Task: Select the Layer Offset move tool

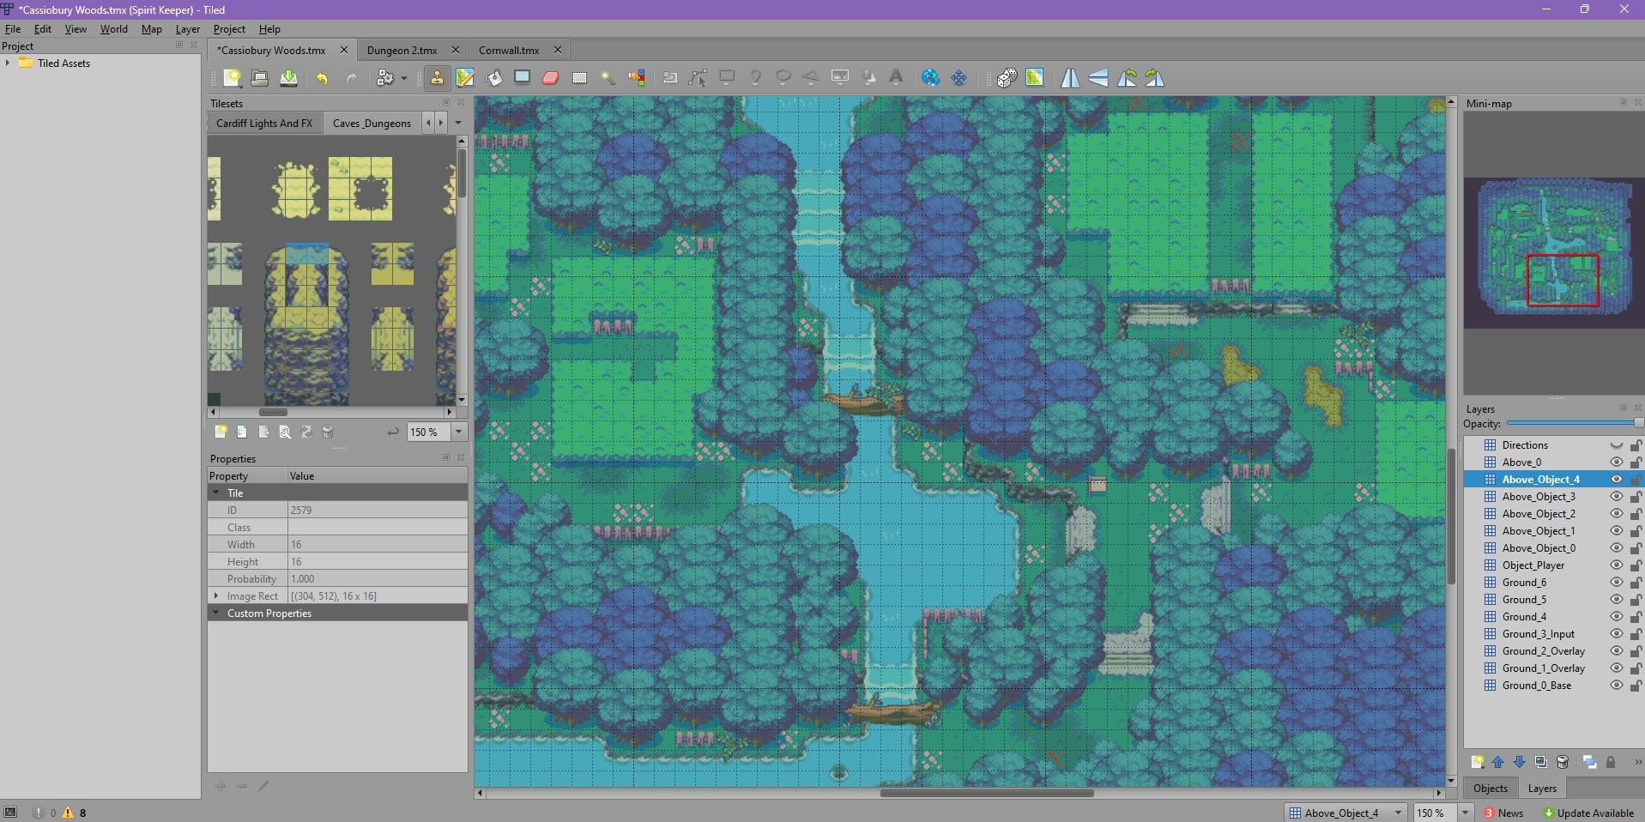Action: coord(959,78)
